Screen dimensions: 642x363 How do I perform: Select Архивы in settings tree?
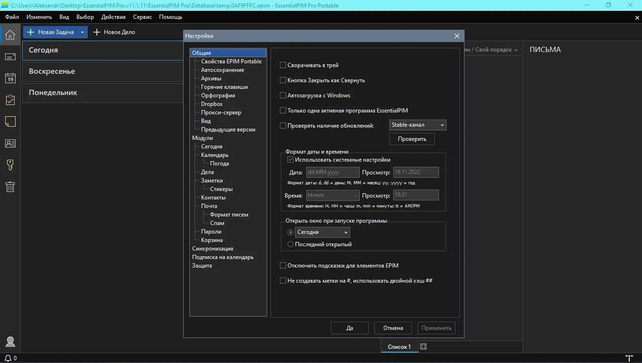click(211, 78)
